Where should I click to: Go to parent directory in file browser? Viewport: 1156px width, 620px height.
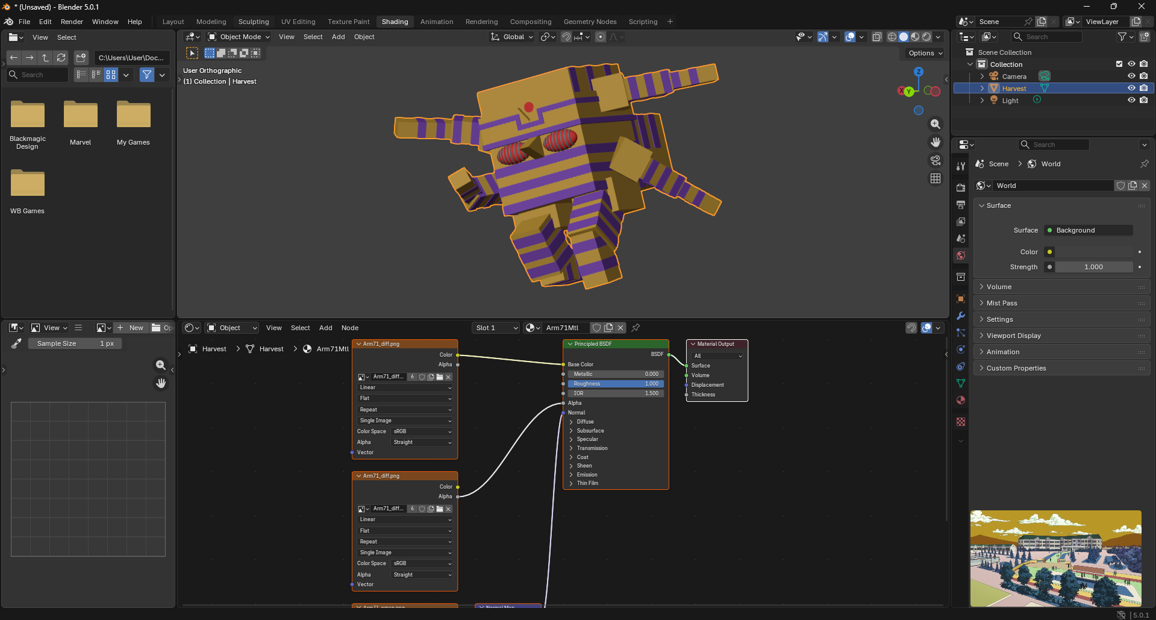click(45, 58)
